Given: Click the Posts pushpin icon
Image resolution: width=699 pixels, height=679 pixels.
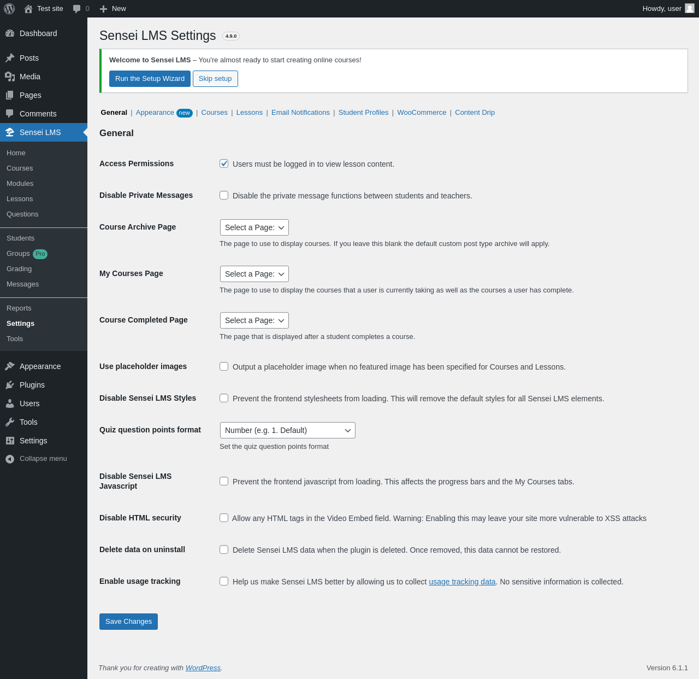Looking at the screenshot, I should tap(10, 58).
